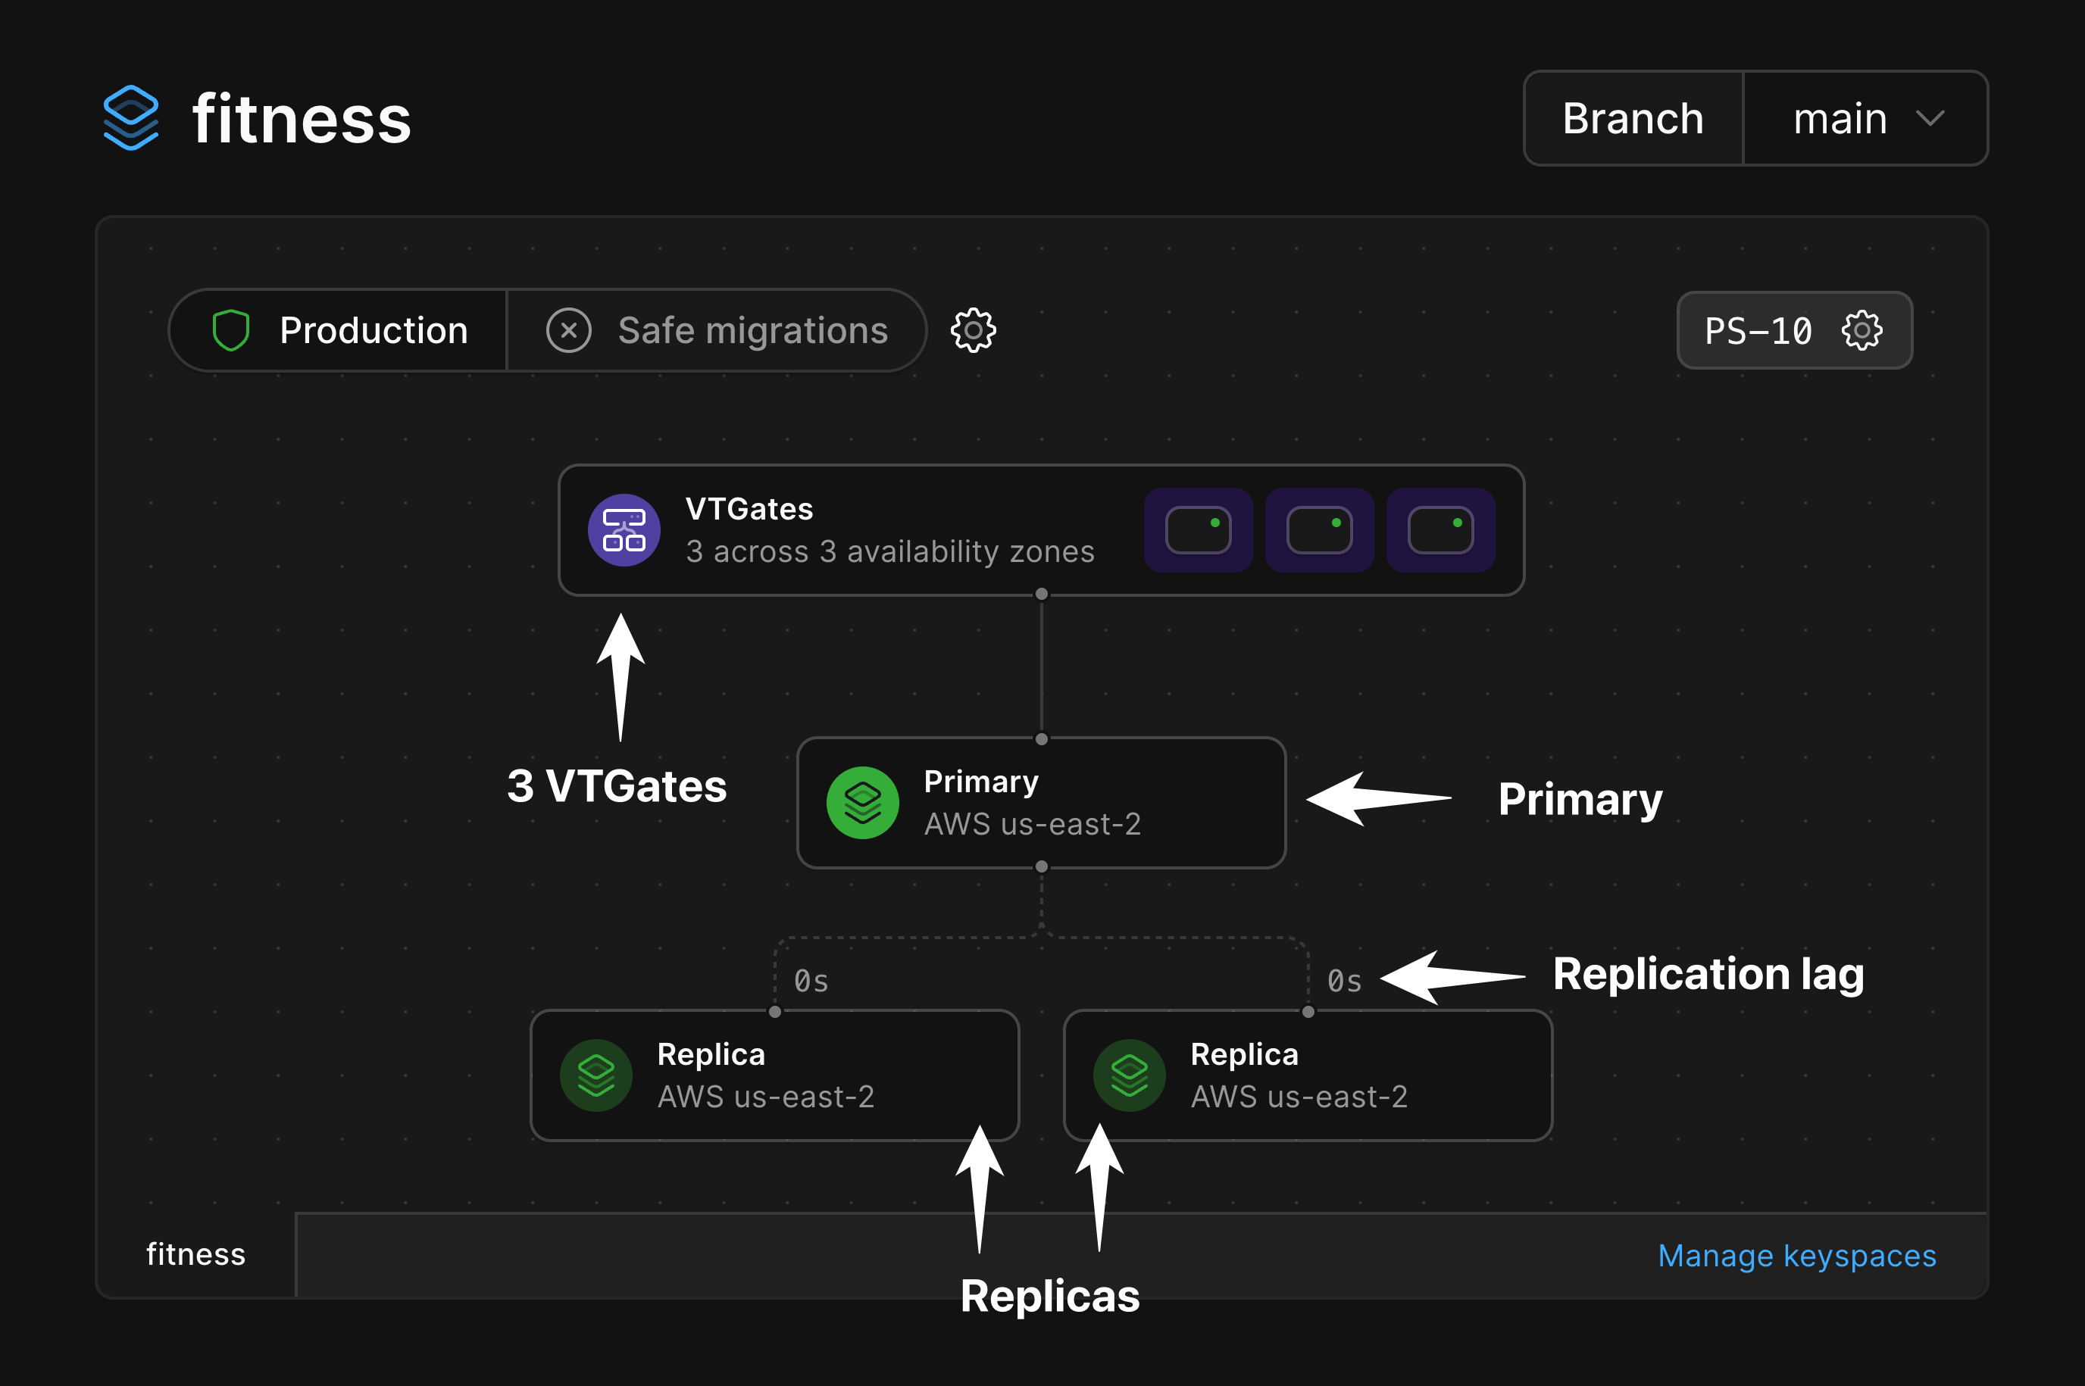2085x1386 pixels.
Task: Click the Production shield icon
Action: pyautogui.click(x=232, y=329)
